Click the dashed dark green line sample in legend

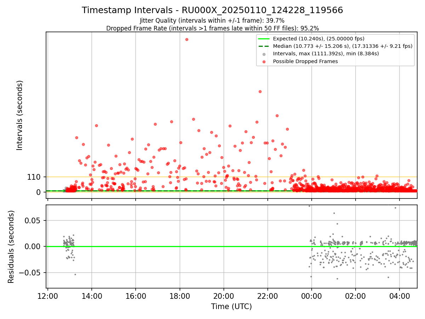pyautogui.click(x=264, y=46)
